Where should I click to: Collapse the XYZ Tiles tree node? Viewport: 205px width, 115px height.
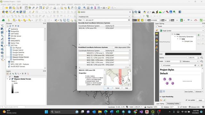(7, 45)
